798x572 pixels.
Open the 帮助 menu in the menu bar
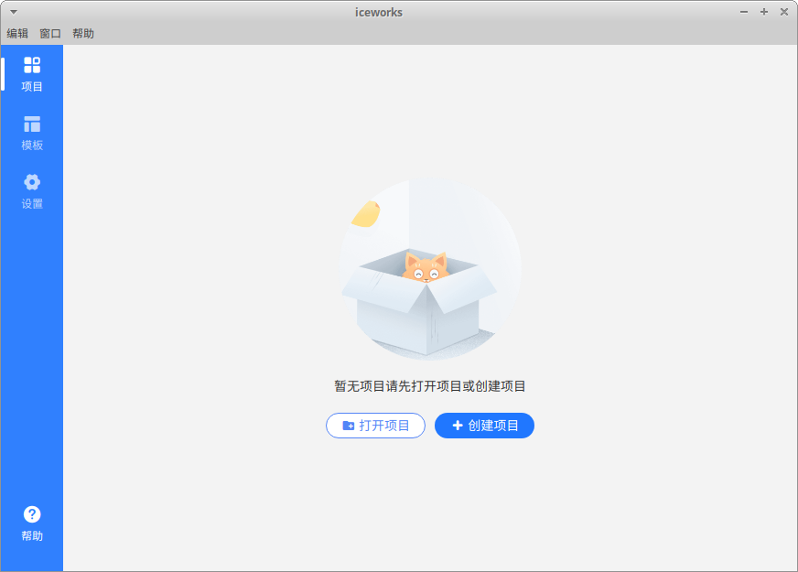click(84, 33)
